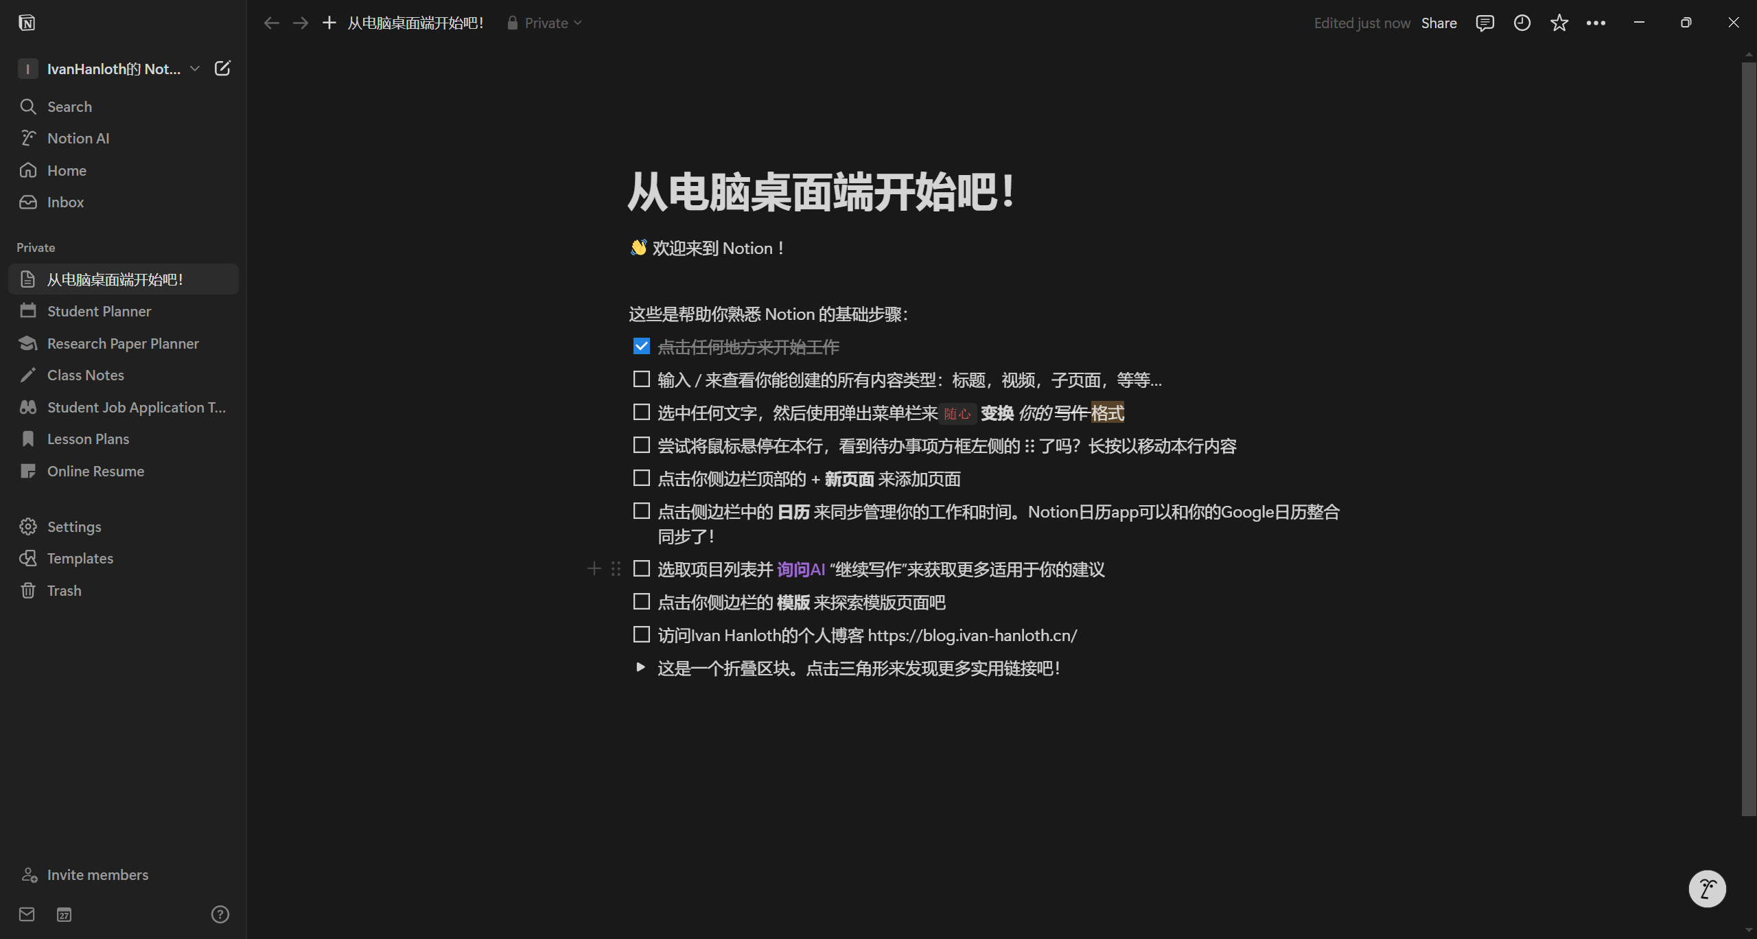
Task: Click the Edited just now label
Action: (x=1362, y=23)
